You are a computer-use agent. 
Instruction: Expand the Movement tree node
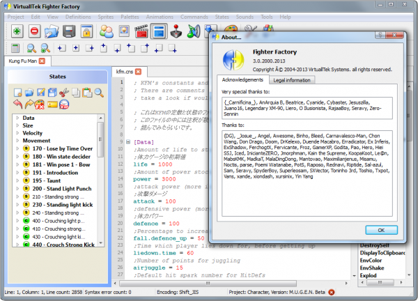17,140
